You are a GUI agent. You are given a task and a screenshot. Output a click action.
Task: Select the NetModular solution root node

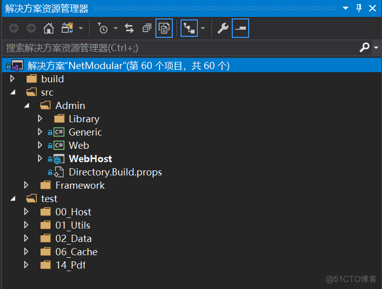coord(192,65)
